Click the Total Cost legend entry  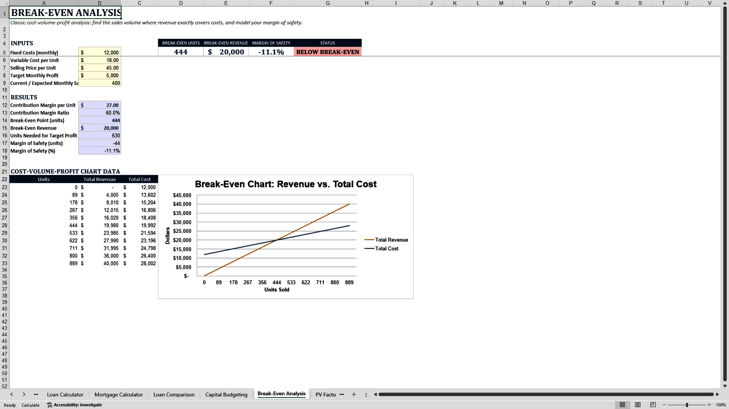pyautogui.click(x=381, y=249)
